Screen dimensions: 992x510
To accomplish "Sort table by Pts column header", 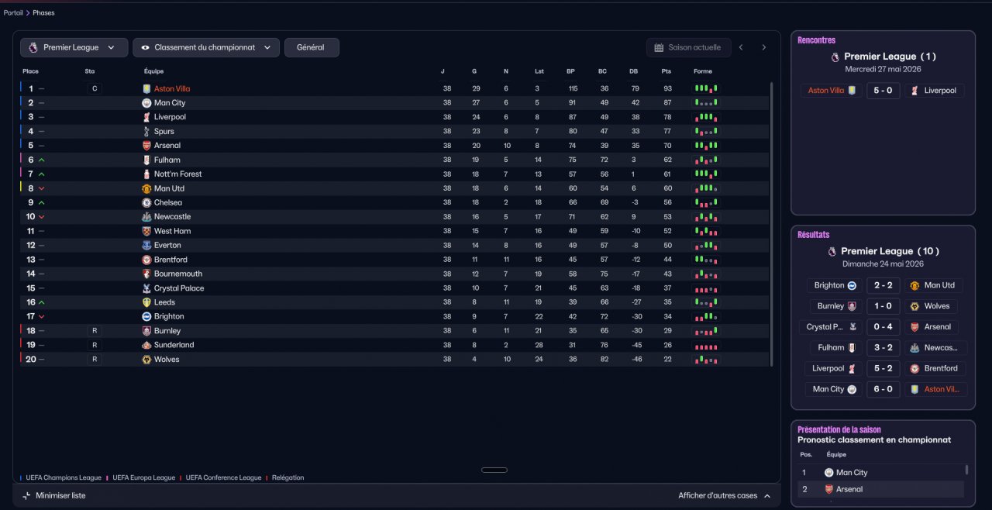I will tap(666, 71).
